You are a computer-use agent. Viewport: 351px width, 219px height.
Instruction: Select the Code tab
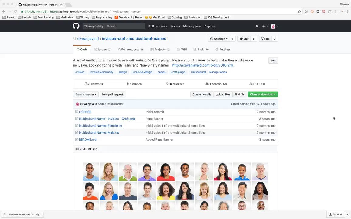tap(82, 50)
